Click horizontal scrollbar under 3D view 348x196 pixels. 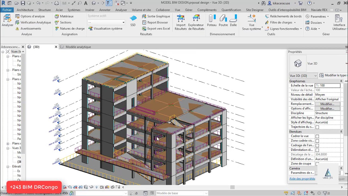point(232,187)
